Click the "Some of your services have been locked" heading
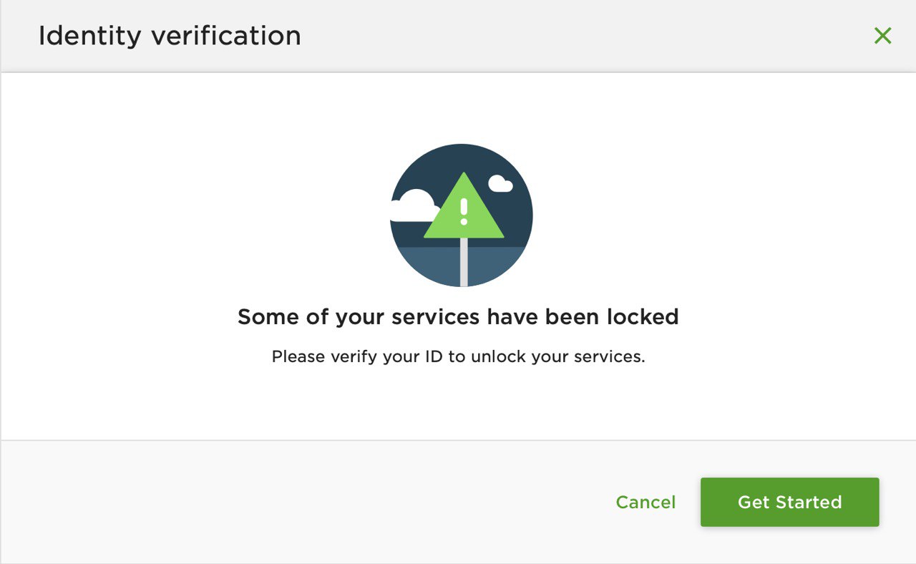This screenshot has width=916, height=564. [458, 316]
